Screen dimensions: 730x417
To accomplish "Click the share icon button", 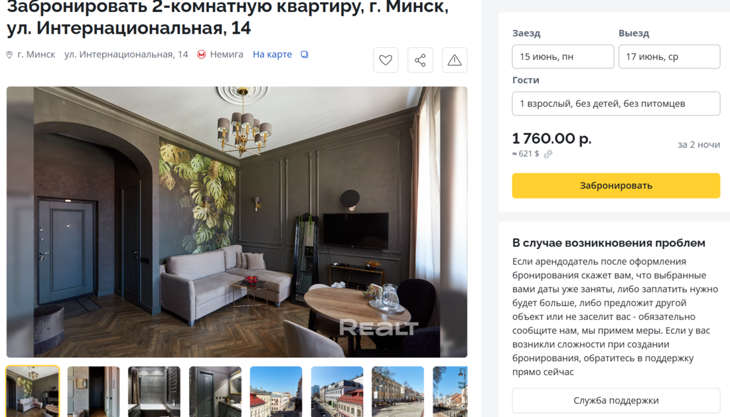I will pyautogui.click(x=420, y=60).
